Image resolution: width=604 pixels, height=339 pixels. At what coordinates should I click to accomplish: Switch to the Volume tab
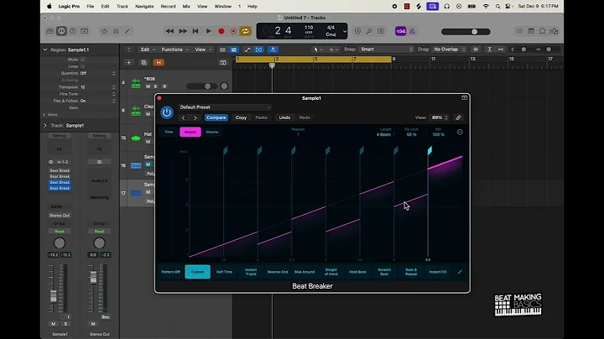point(212,132)
